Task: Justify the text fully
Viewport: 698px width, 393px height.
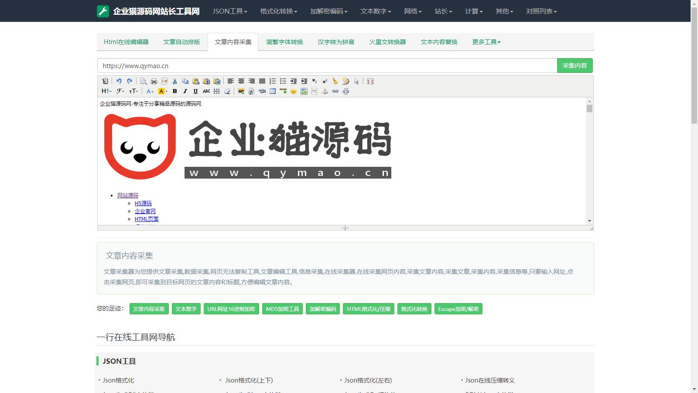Action: [262, 81]
